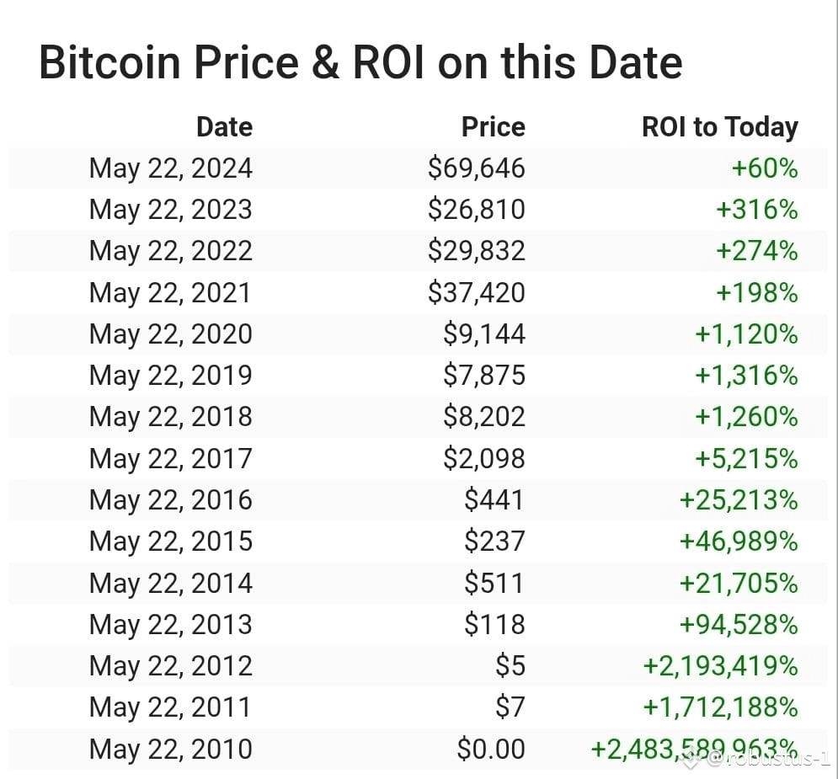
Task: Click the +2,193,419% ROI value
Action: click(x=721, y=666)
